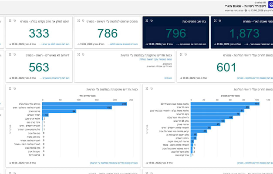This screenshot has width=273, height=174.
Task: Click the large 796 metric value
Action: coord(176,33)
